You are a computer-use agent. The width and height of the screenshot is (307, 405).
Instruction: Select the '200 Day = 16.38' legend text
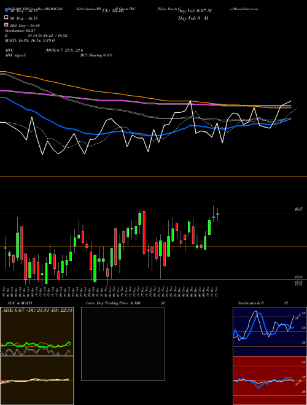[x=25, y=26]
